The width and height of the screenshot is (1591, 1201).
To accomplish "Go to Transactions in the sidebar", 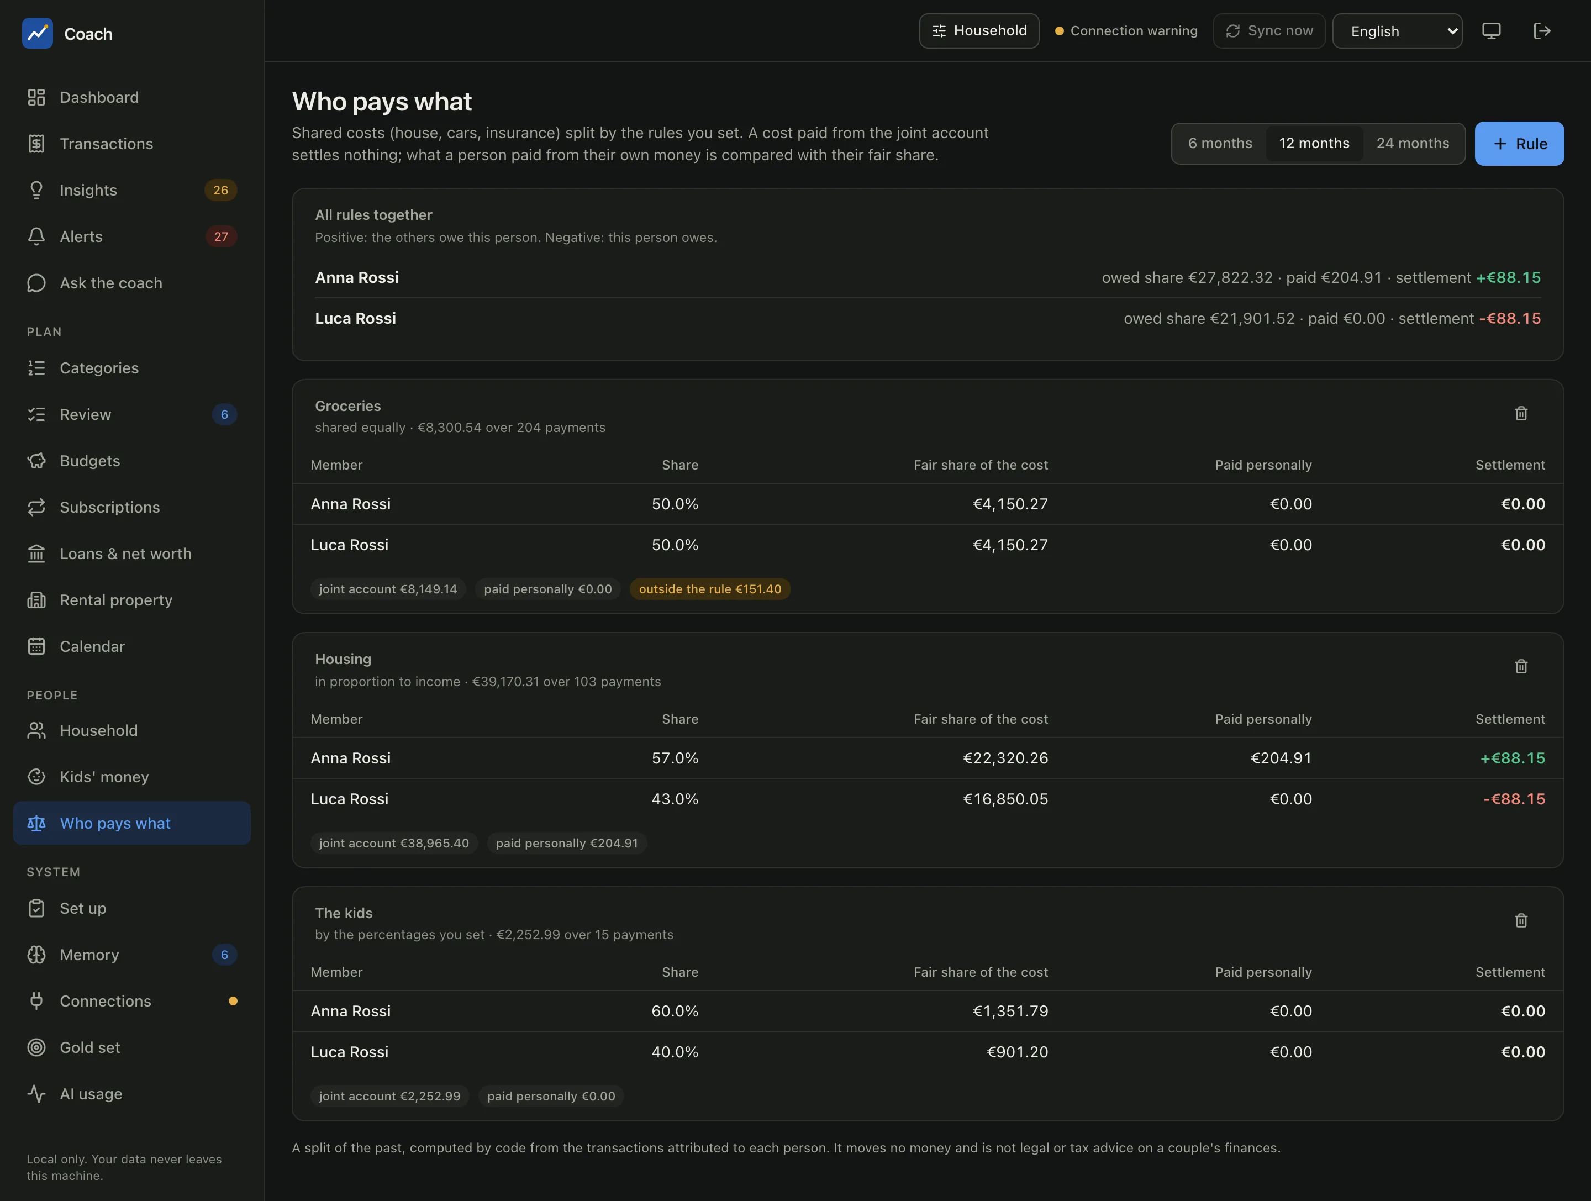I will 131,144.
